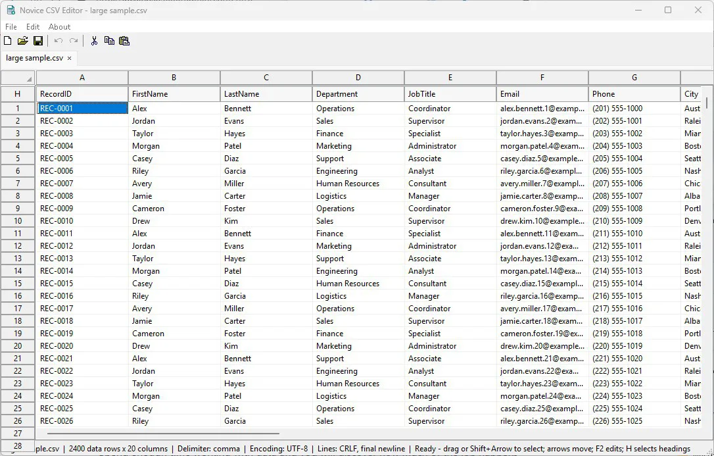Select column E header

click(450, 78)
